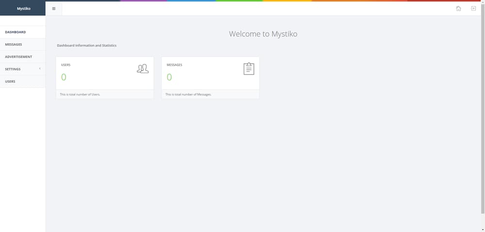The width and height of the screenshot is (485, 232).
Task: Expand the Settings submenu chevron arrow
Action: click(40, 69)
